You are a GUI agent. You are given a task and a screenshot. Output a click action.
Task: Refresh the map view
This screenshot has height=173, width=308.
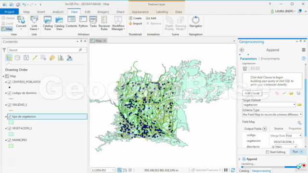pos(233,170)
